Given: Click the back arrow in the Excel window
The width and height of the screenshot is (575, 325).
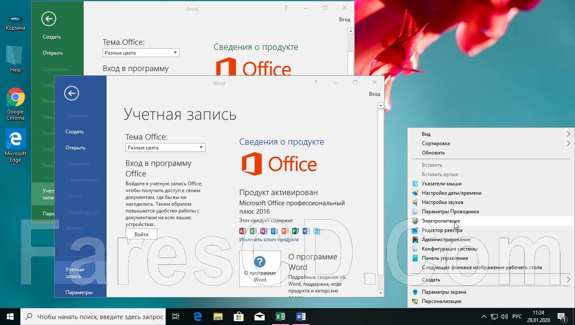Looking at the screenshot, I should 49,19.
